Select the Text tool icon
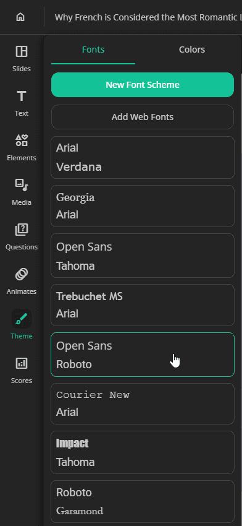Image resolution: width=242 pixels, height=526 pixels. pyautogui.click(x=22, y=96)
